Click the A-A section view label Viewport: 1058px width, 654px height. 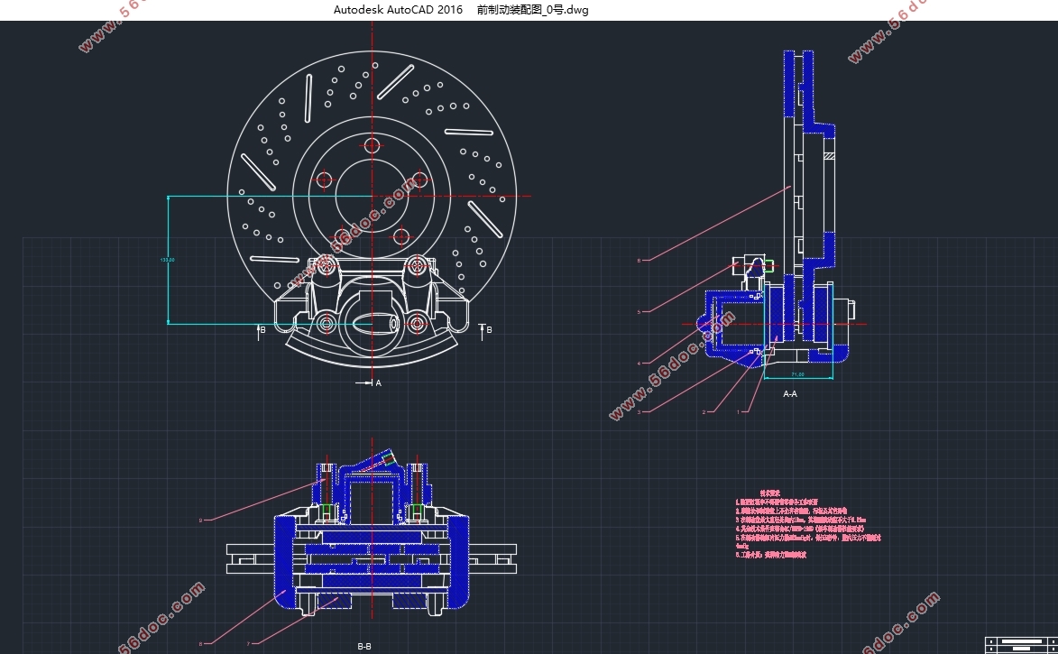pos(789,394)
